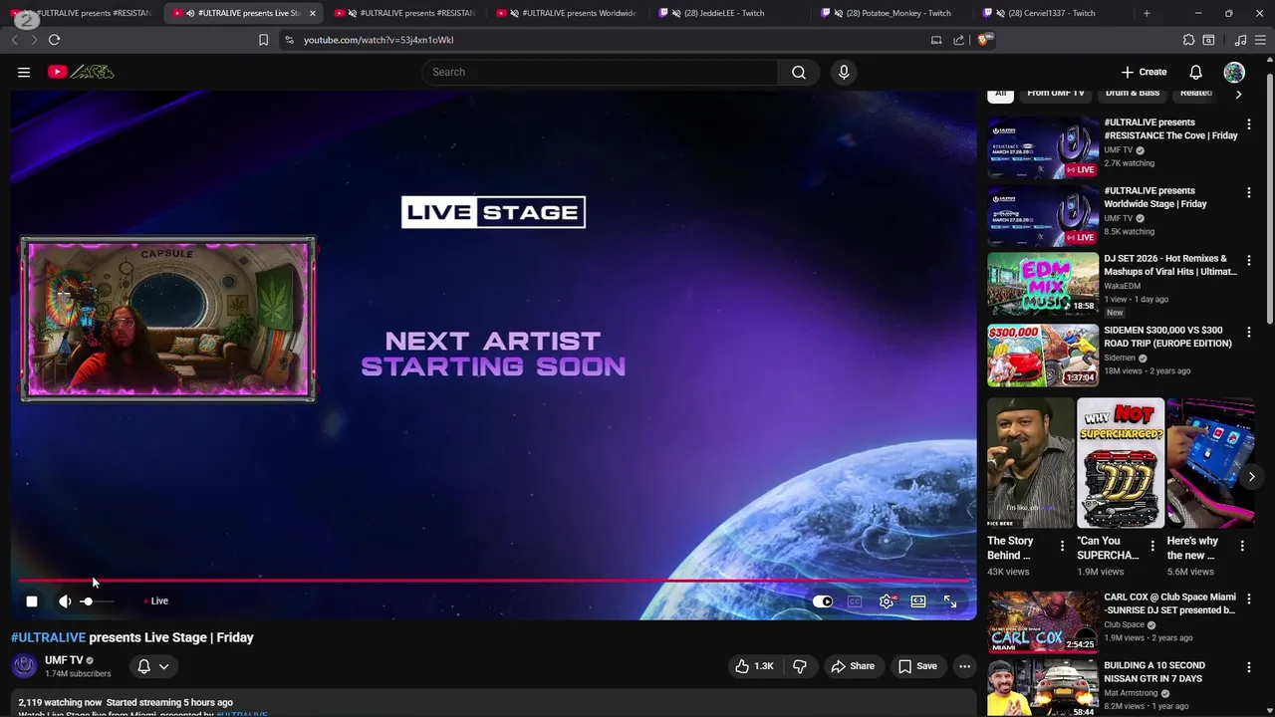This screenshot has height=717, width=1275.
Task: Open a new browser tab
Action: coord(1147,13)
